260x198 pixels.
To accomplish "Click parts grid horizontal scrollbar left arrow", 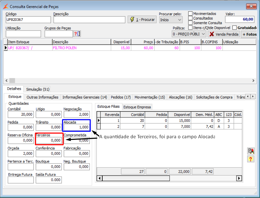I will click(x=7, y=81).
